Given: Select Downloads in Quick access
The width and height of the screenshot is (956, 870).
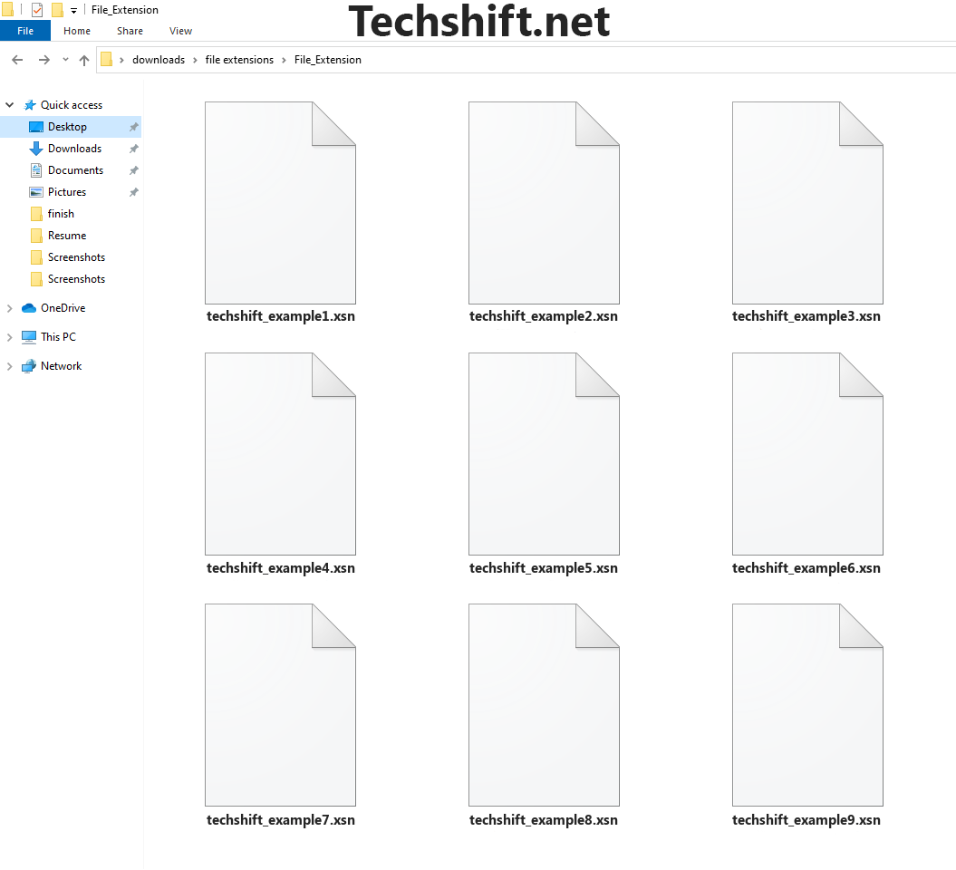Looking at the screenshot, I should [74, 149].
